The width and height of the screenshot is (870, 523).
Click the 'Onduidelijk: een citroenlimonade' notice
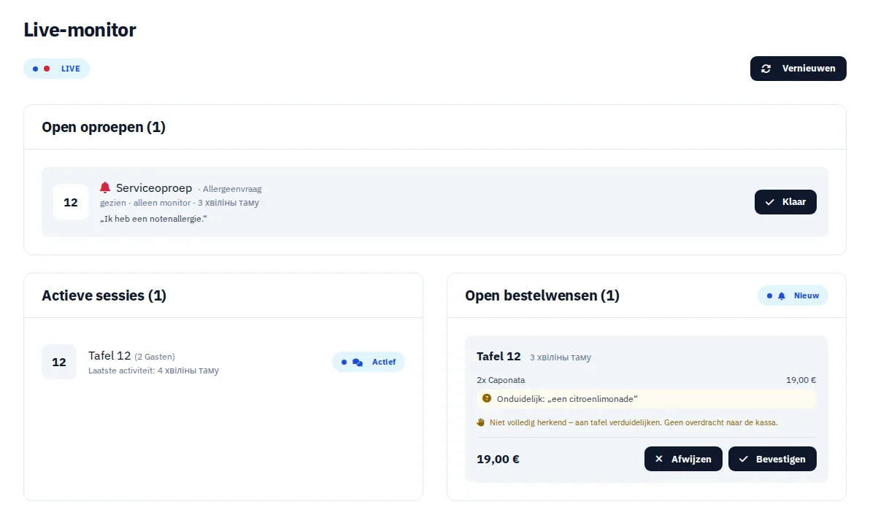pos(647,399)
